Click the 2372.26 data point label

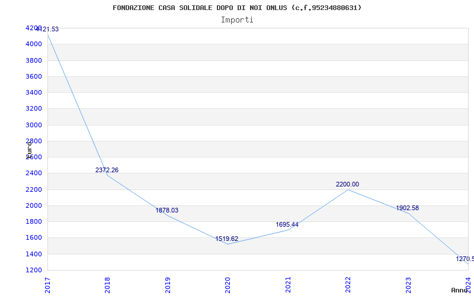click(107, 170)
